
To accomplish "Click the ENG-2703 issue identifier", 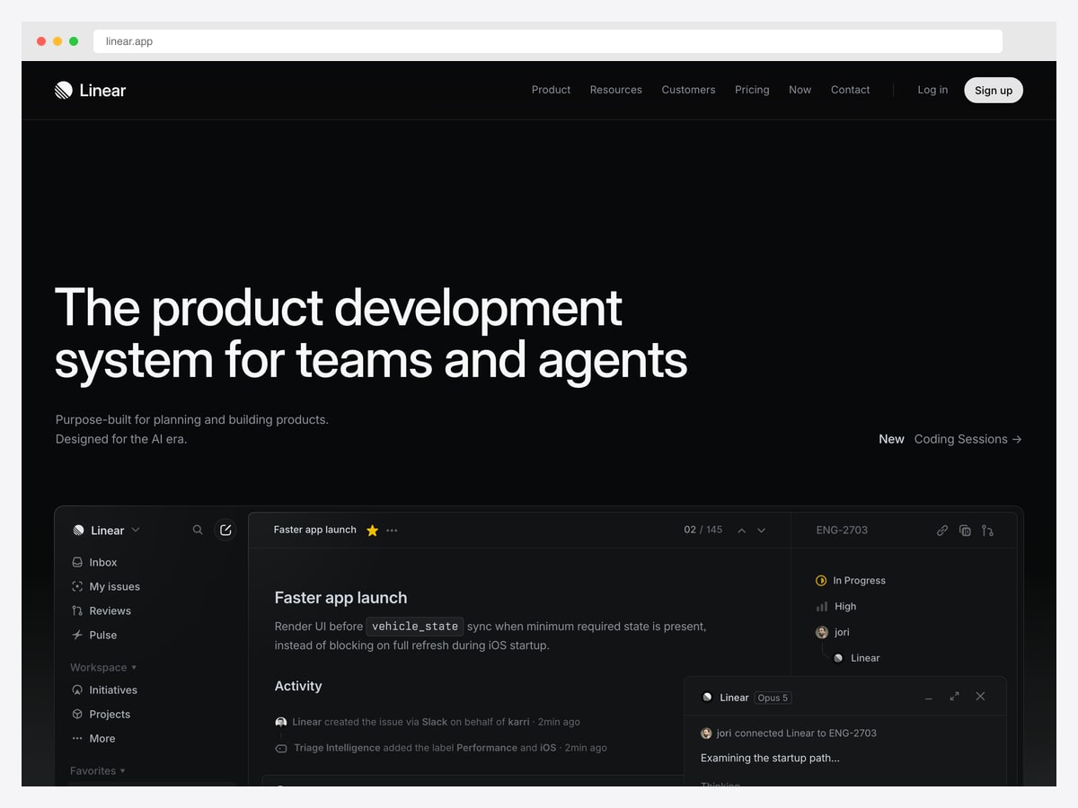I will (842, 530).
